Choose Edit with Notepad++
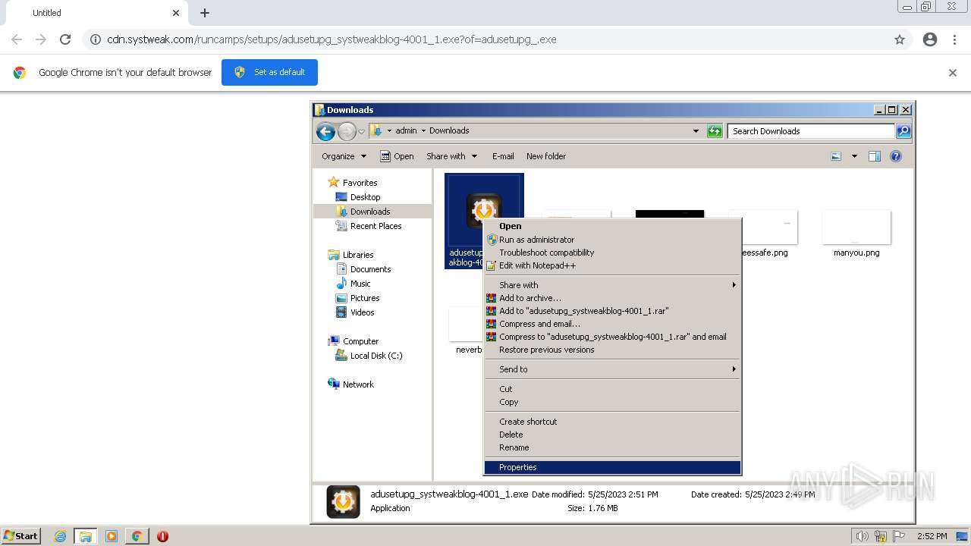 tap(612, 265)
